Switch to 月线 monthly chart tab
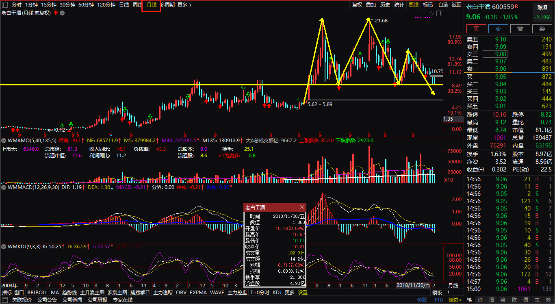The width and height of the screenshot is (555, 304). point(151,5)
